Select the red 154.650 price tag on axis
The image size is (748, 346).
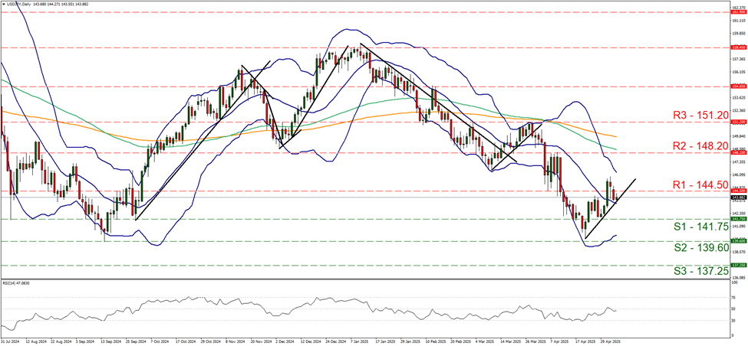coord(737,86)
